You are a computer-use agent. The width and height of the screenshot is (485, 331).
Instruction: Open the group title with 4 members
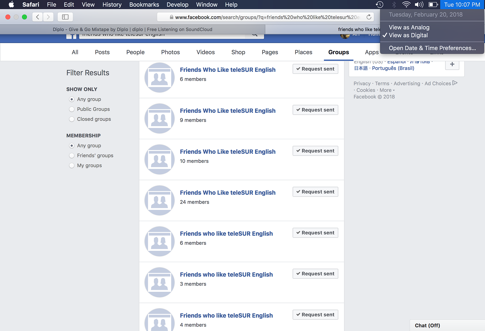click(226, 316)
